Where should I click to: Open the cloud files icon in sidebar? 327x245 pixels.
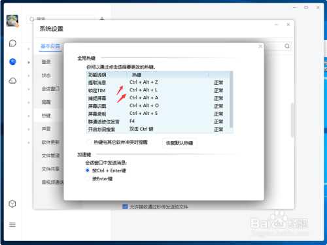tap(12, 81)
